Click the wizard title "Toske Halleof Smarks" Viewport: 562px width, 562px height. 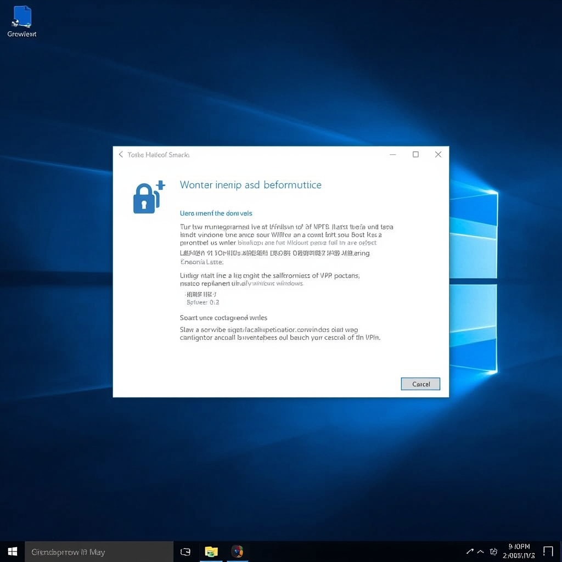(x=159, y=154)
